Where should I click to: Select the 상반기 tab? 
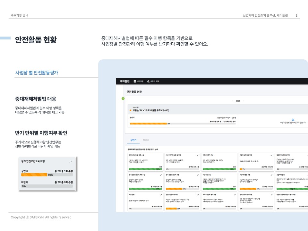click(x=133, y=140)
